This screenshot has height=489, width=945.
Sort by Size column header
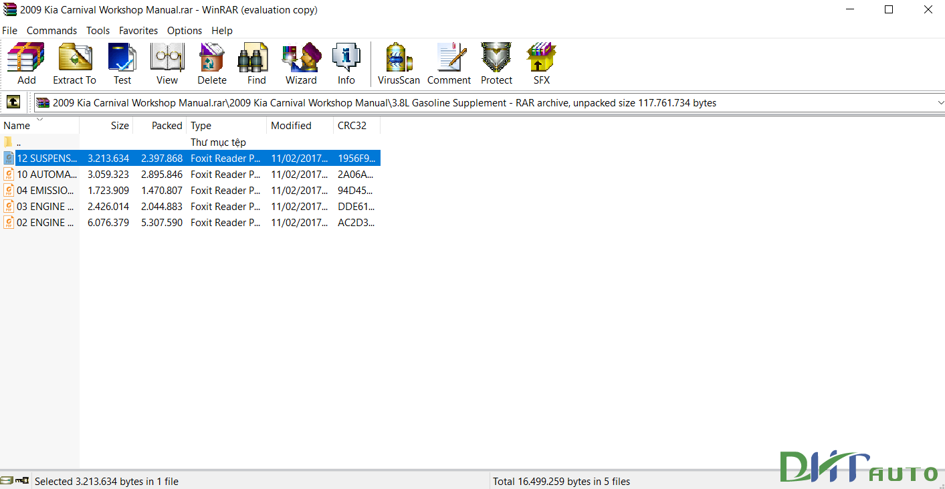pos(106,126)
